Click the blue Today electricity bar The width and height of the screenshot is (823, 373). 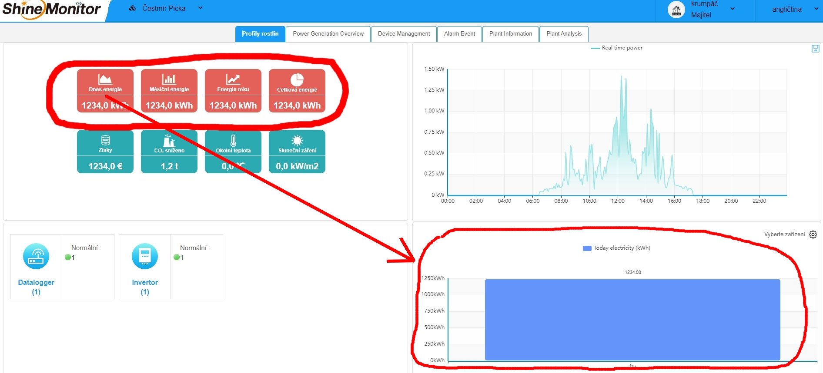pos(632,320)
